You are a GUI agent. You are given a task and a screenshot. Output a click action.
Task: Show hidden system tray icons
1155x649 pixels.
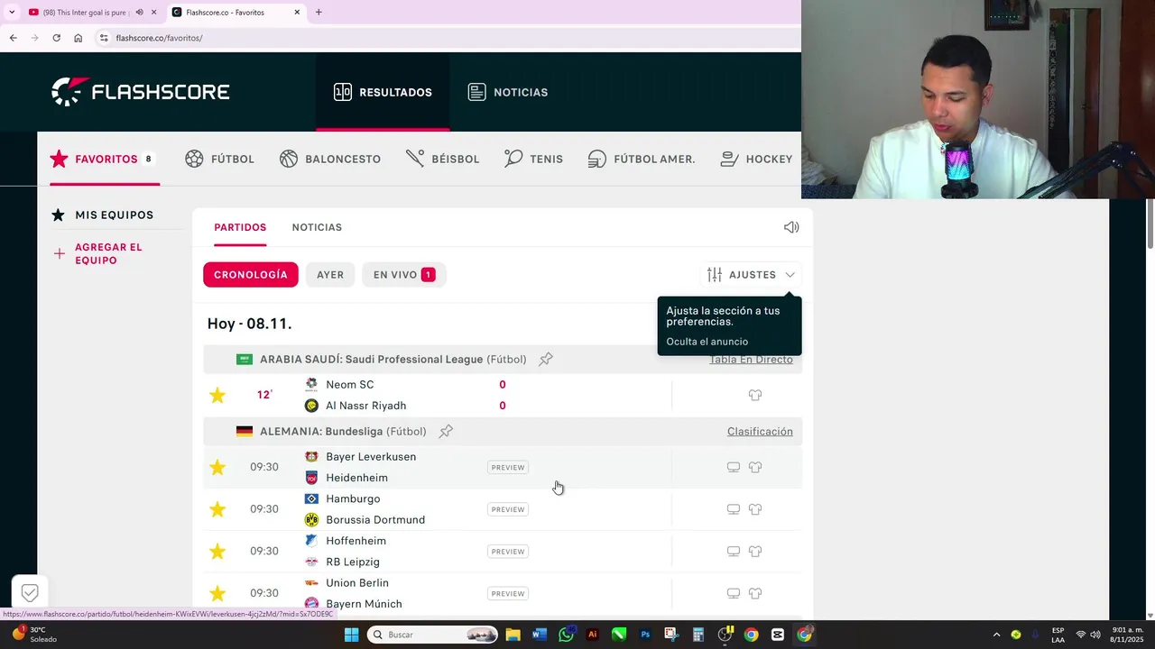click(996, 635)
